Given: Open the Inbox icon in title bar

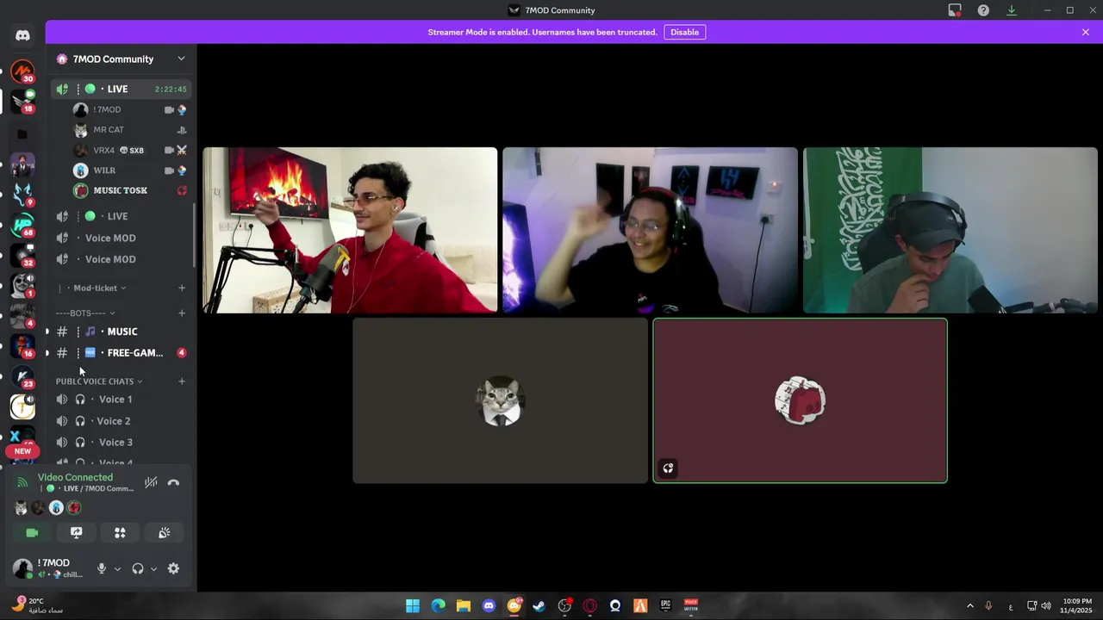Looking at the screenshot, I should click(955, 10).
